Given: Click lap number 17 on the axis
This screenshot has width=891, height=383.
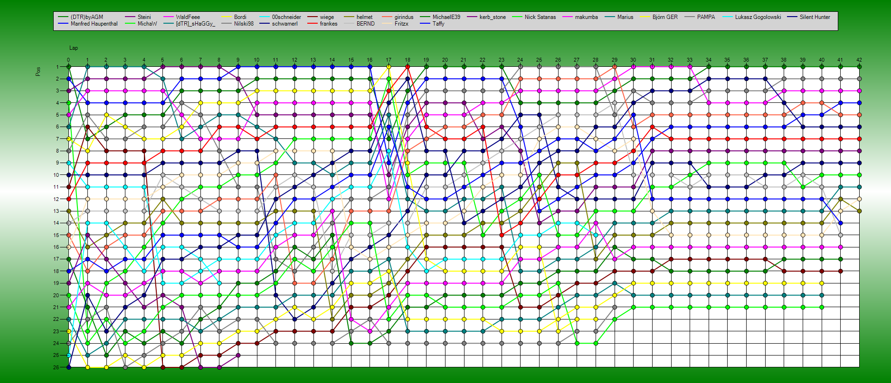Looking at the screenshot, I should pyautogui.click(x=389, y=60).
